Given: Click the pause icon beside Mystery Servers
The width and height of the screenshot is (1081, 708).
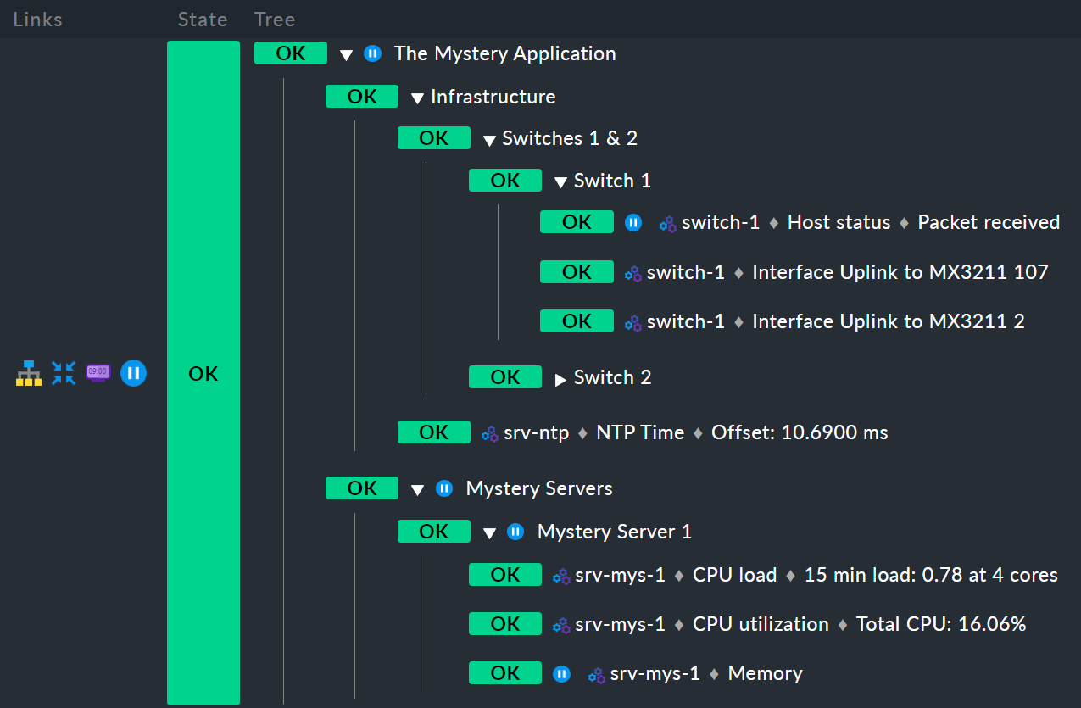Looking at the screenshot, I should click(443, 488).
